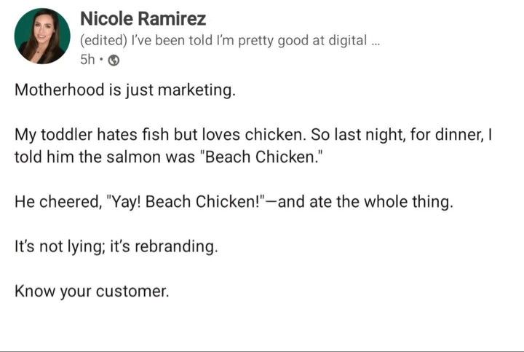Click the word 'customer' in the last line

[x=132, y=292]
